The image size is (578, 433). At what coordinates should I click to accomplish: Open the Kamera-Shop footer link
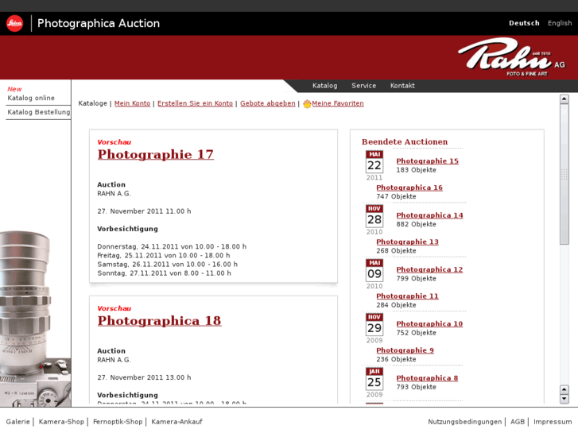point(61,422)
